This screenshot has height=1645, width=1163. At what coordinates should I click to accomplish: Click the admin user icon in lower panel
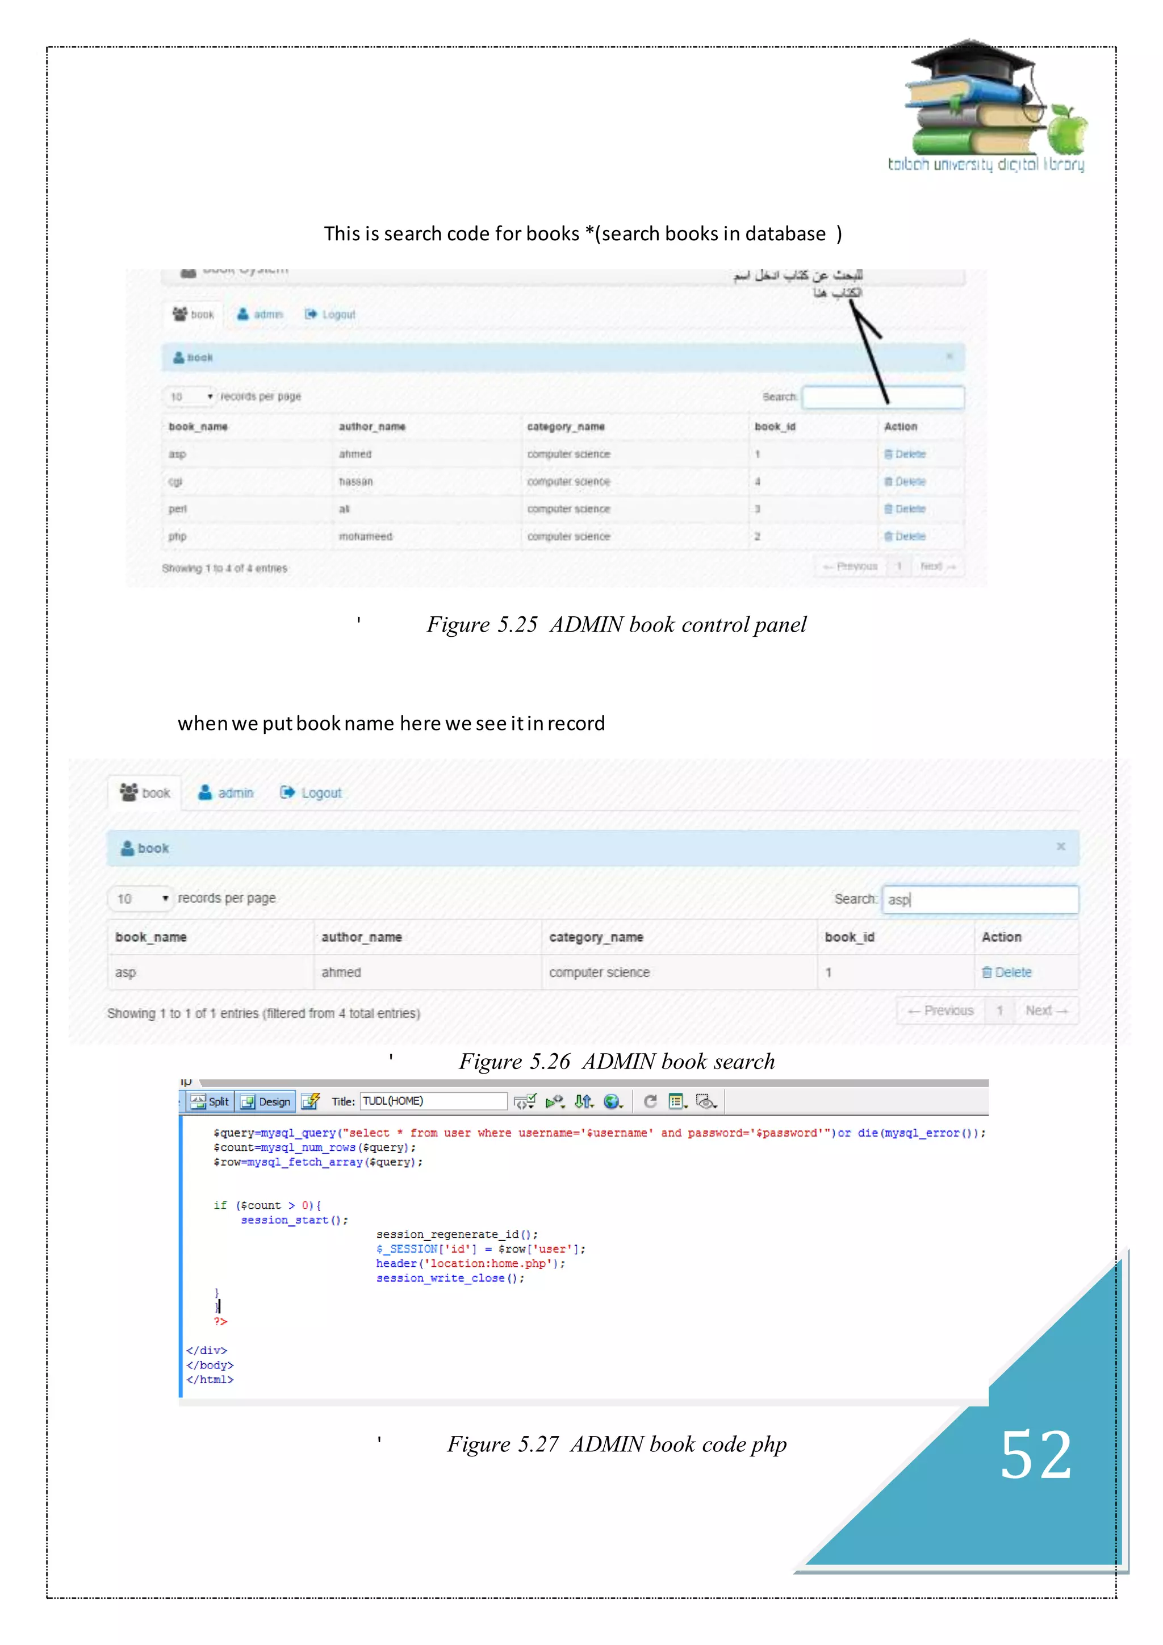205,792
